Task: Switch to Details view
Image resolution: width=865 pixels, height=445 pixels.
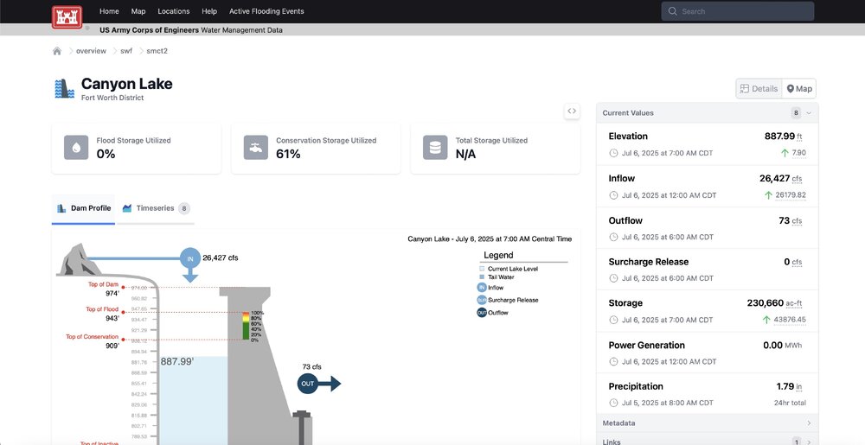Action: (x=759, y=89)
